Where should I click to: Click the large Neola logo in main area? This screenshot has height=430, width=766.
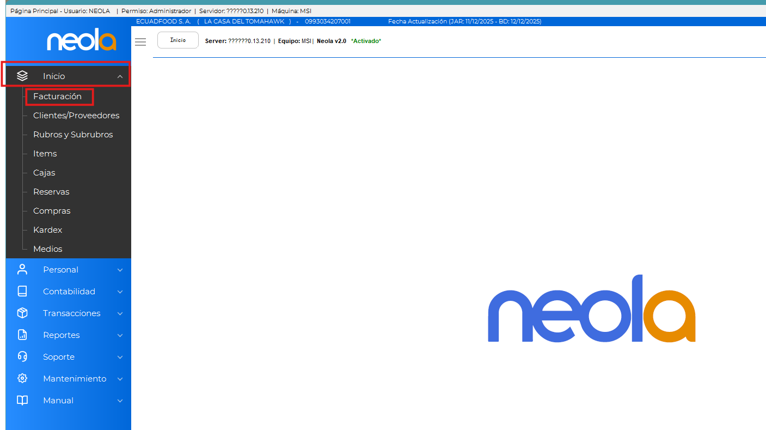point(591,309)
